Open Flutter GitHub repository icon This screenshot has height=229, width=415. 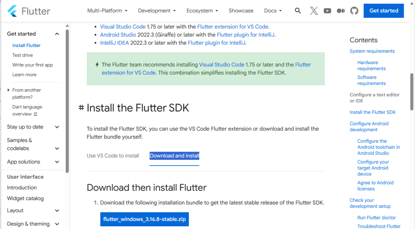click(x=354, y=11)
